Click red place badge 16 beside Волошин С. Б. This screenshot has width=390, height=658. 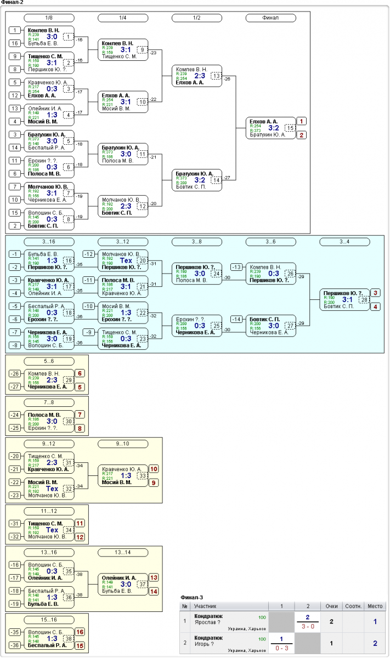[80, 632]
